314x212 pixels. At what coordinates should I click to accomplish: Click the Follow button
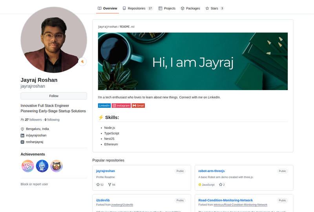[x=54, y=96]
